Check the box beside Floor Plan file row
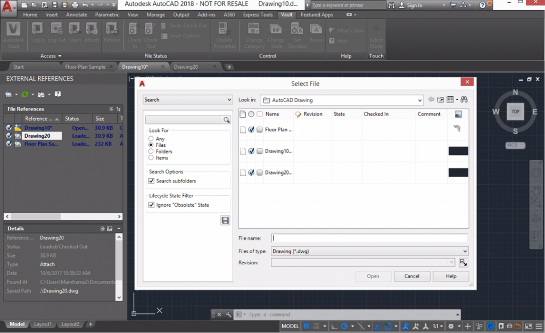545x333 pixels. pos(260,129)
